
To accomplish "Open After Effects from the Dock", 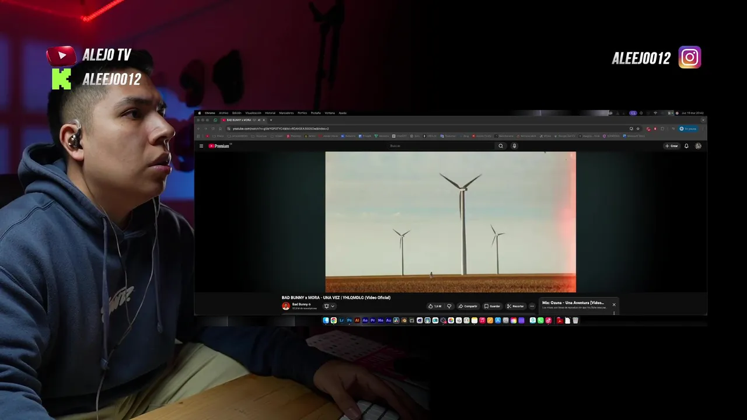I will tap(365, 320).
